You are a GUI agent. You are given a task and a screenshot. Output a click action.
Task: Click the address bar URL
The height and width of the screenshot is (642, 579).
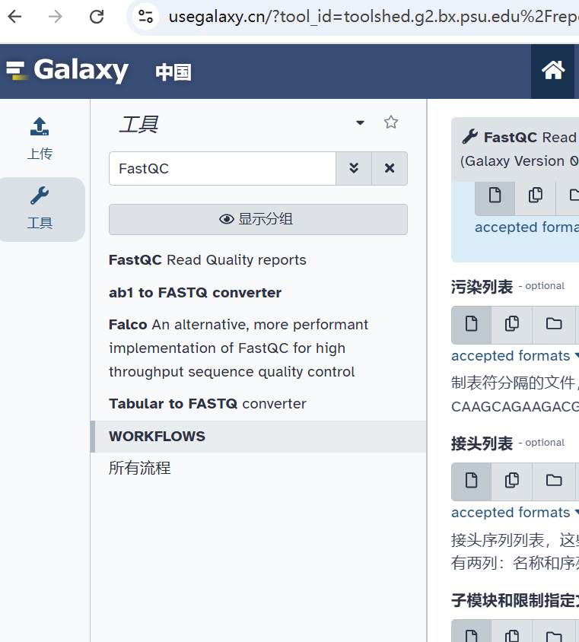pos(373,17)
